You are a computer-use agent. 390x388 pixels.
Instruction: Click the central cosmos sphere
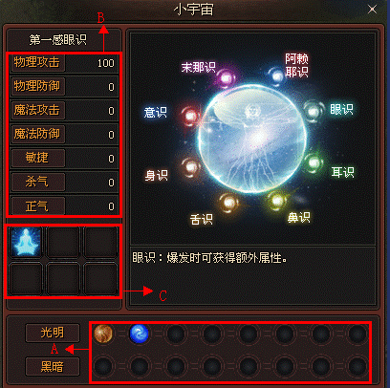pos(252,140)
